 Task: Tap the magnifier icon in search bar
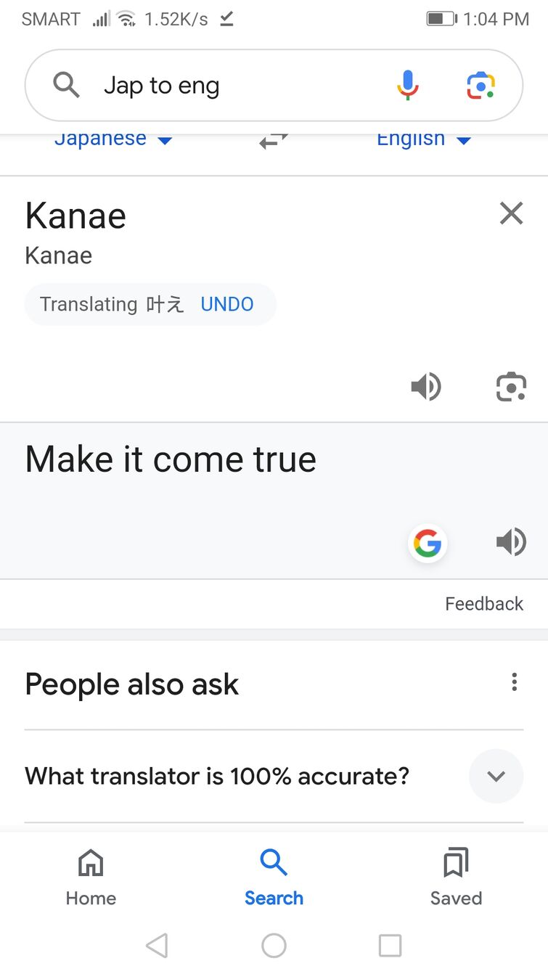[x=66, y=86]
